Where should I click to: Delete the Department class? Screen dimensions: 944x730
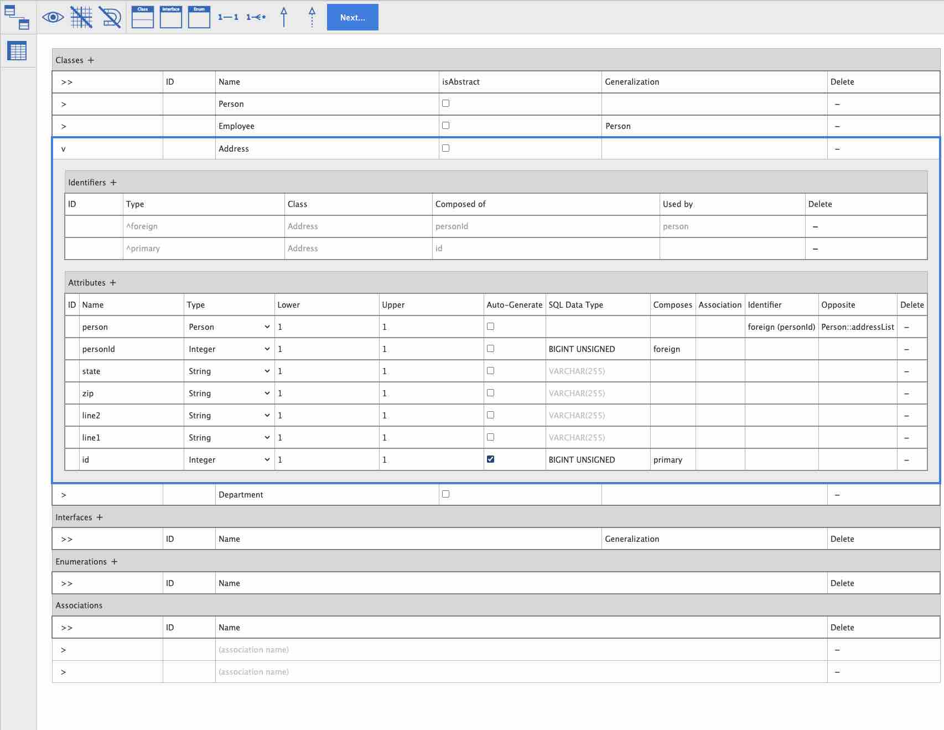pyautogui.click(x=837, y=495)
